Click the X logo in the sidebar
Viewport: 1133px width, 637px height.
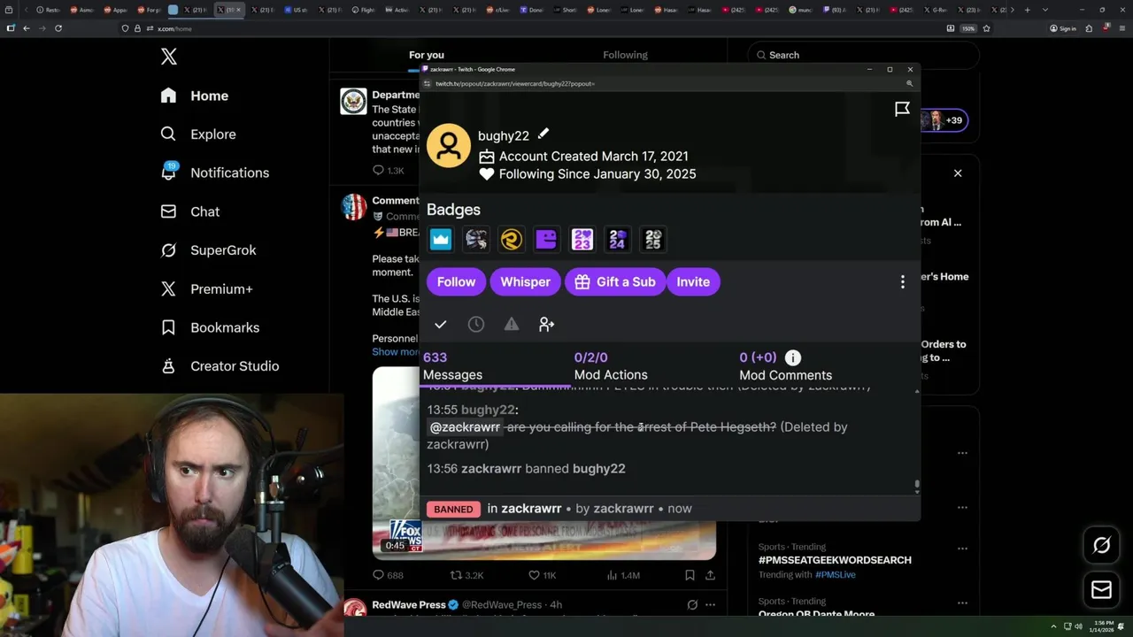pyautogui.click(x=169, y=58)
